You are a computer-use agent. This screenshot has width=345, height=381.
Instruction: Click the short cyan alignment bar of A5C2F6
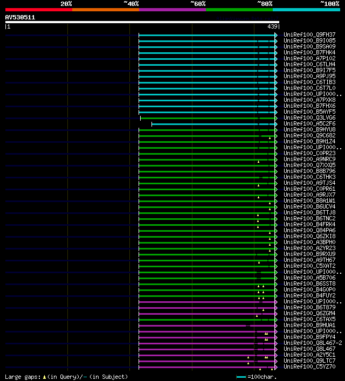point(213,124)
